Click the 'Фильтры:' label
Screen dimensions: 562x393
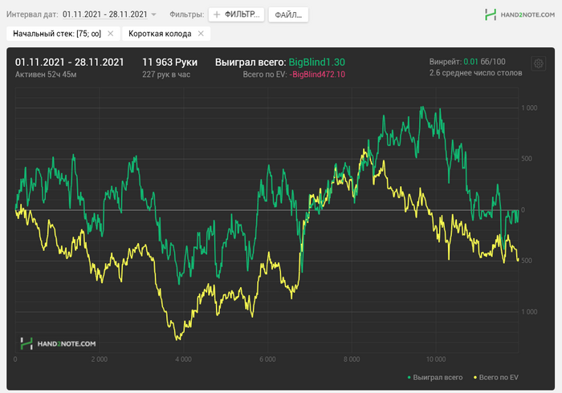[x=187, y=14]
